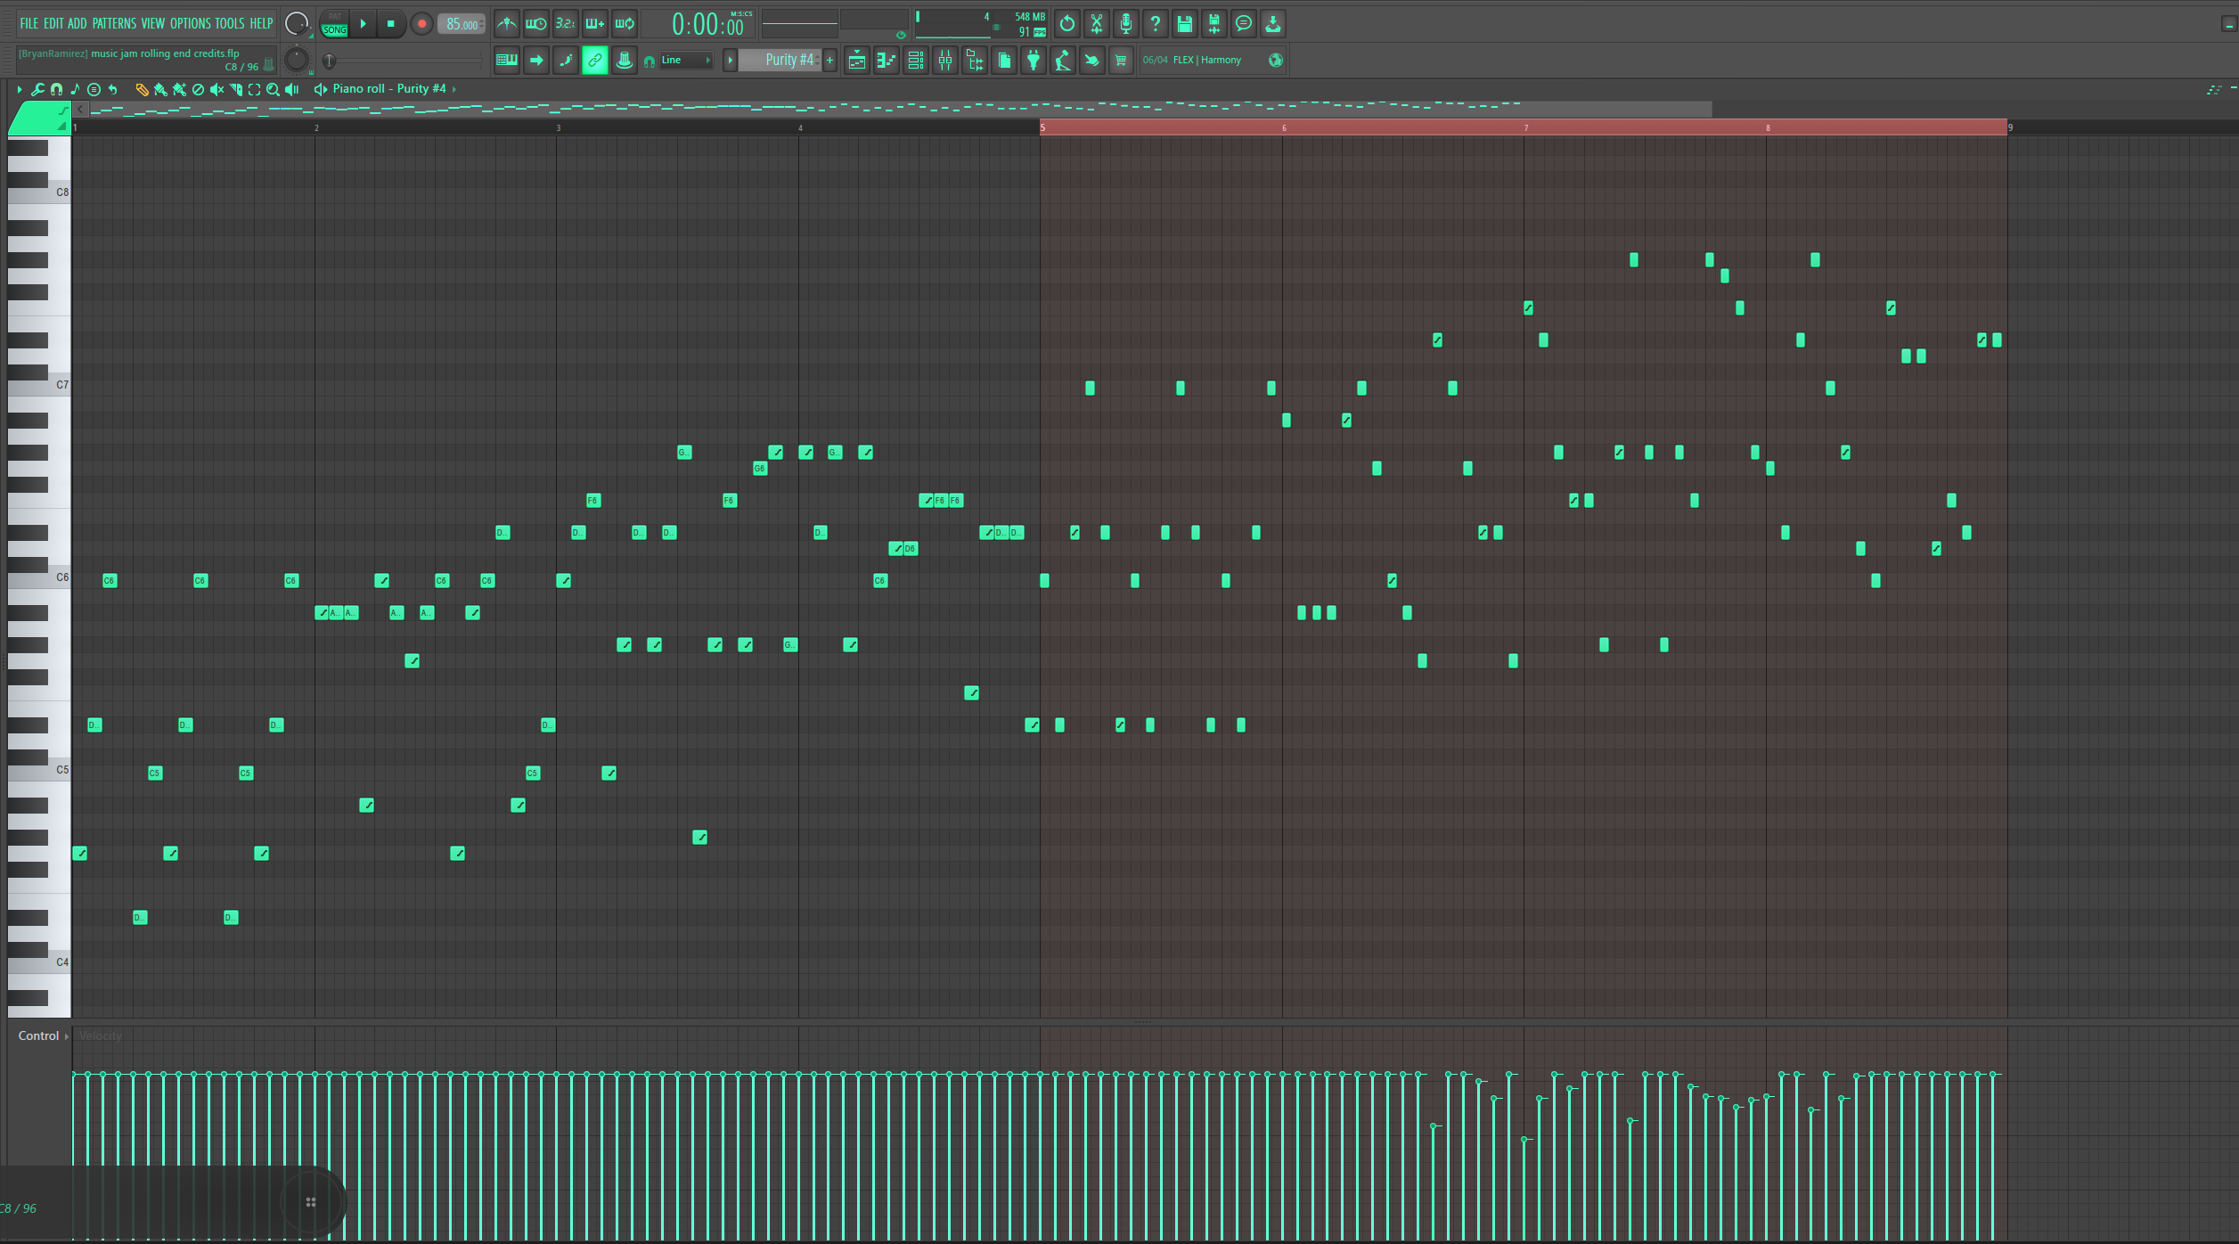Open the Playlist view
2239x1244 pixels.
tap(857, 60)
